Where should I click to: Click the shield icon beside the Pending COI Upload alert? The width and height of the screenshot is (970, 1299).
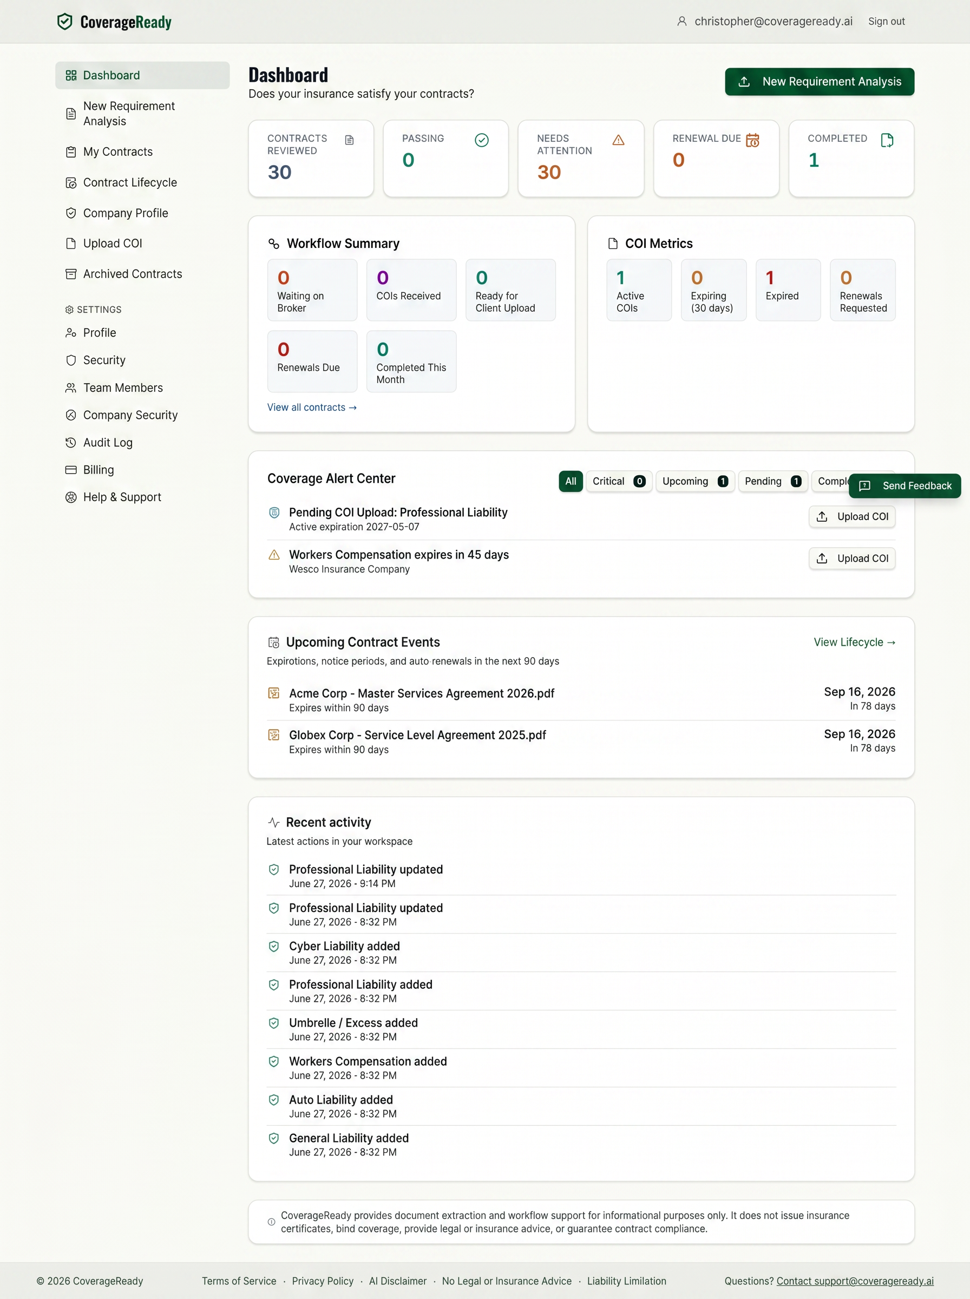pos(273,513)
